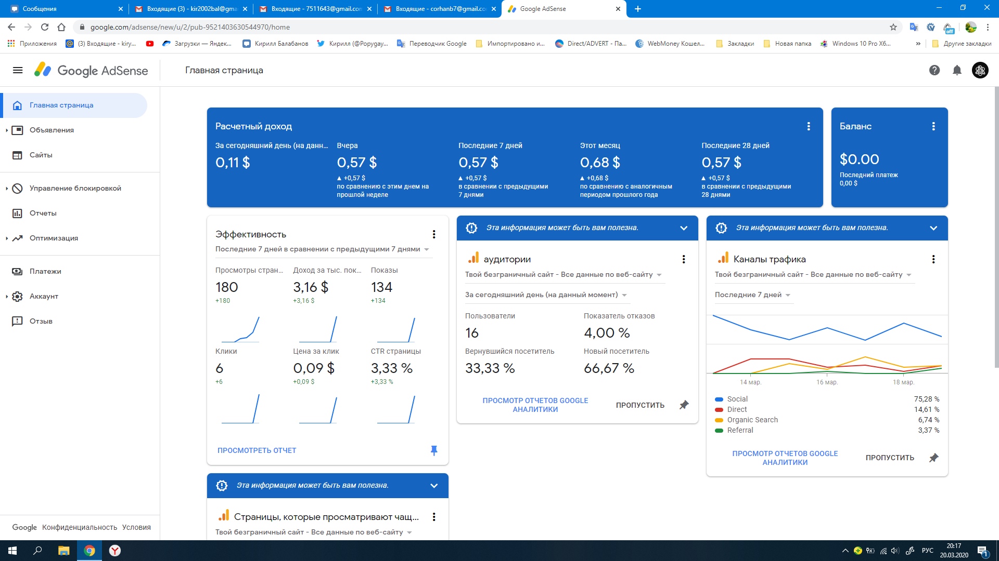Viewport: 999px width, 561px height.
Task: Open Отзыв in the sidebar
Action: (41, 322)
